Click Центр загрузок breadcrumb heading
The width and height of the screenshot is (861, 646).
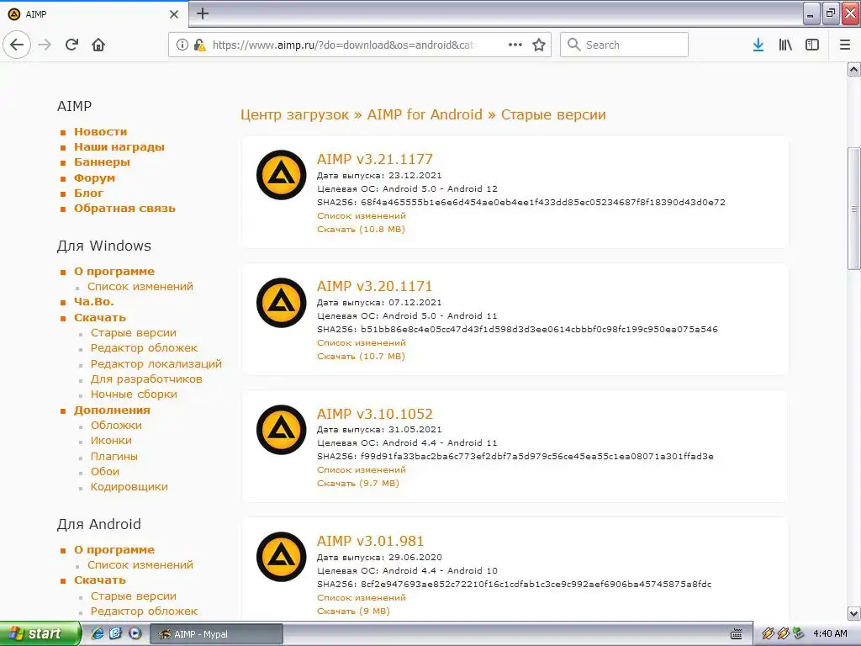pyautogui.click(x=294, y=114)
